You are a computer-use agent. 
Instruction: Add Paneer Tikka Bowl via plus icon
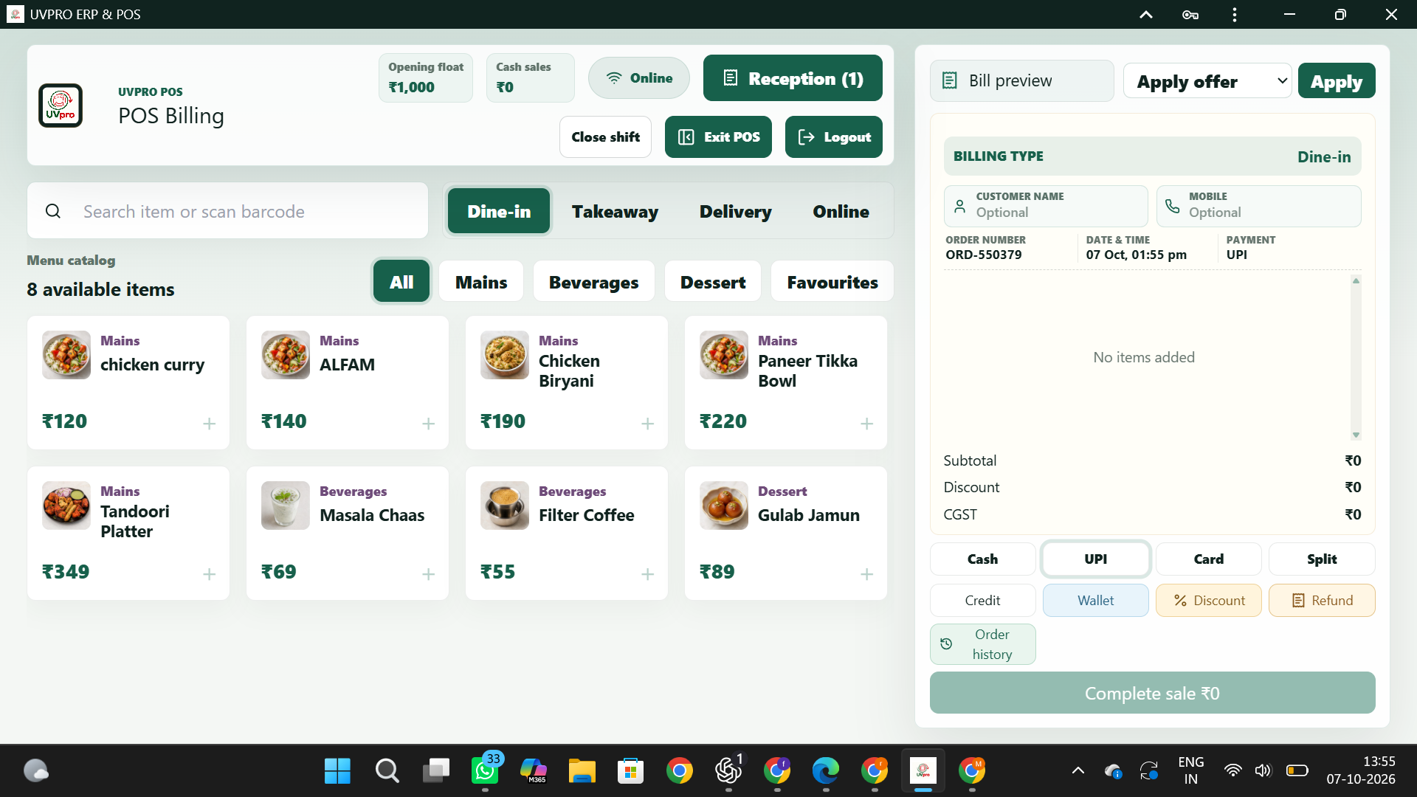866,424
